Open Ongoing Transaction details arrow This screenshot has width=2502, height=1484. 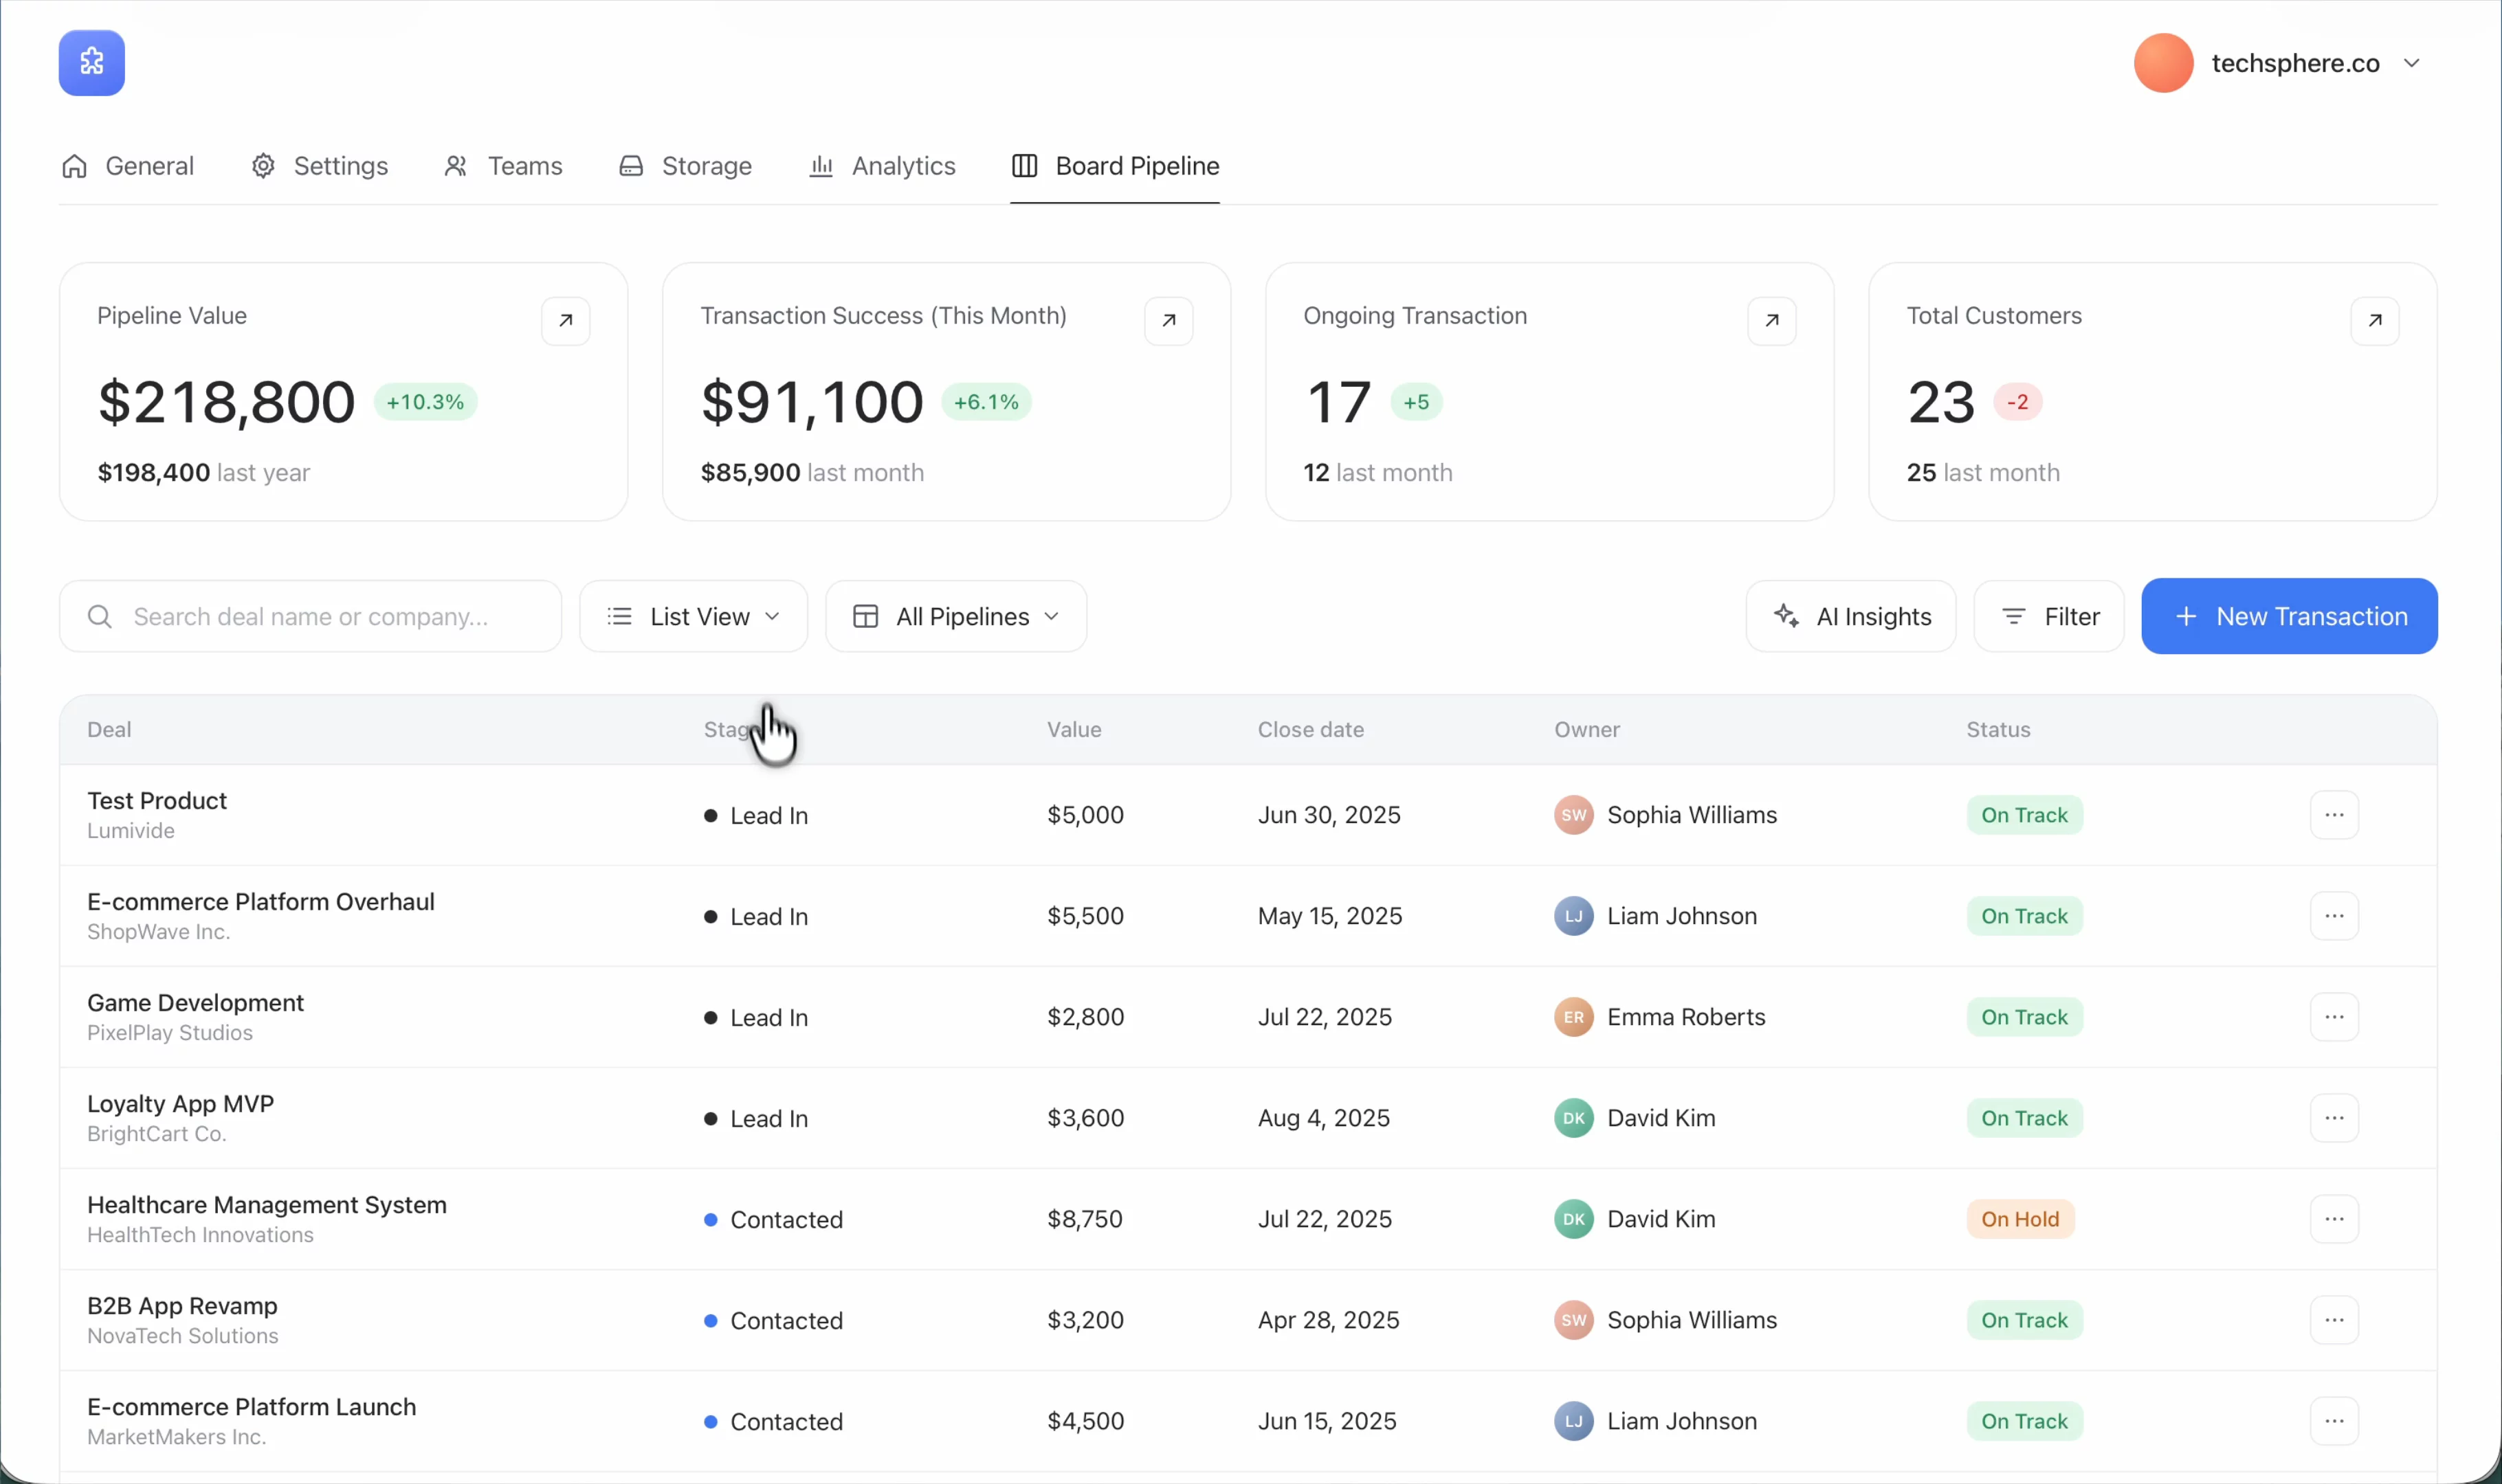[1772, 321]
